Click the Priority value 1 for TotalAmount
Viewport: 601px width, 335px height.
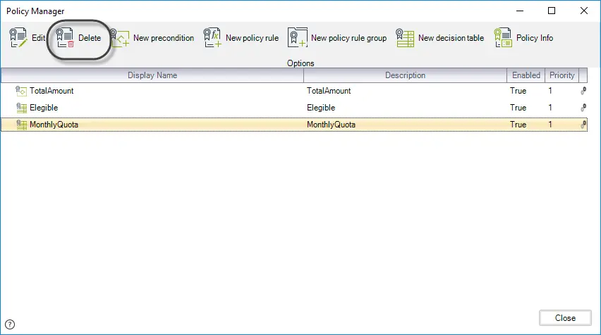tap(550, 91)
